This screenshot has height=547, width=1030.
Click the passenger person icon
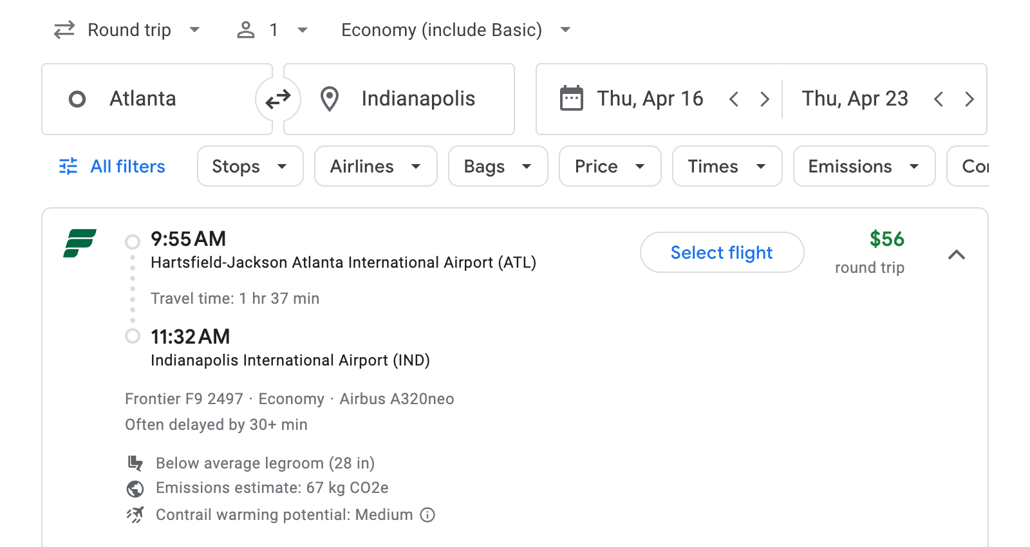(x=245, y=29)
